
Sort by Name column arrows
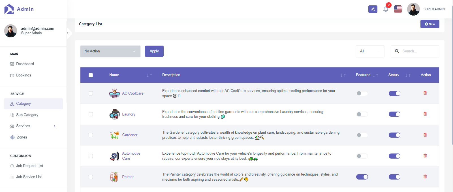pos(149,75)
